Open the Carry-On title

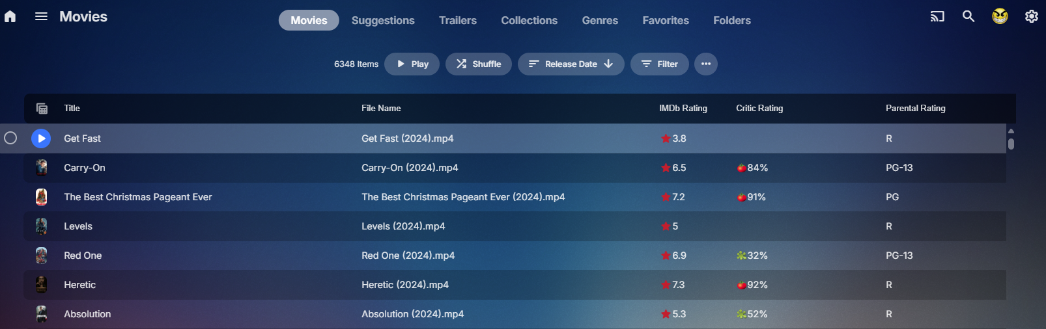[x=85, y=168]
